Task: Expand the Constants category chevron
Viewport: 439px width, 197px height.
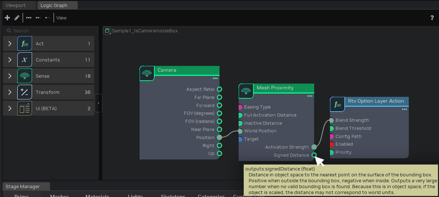Action: [10, 60]
